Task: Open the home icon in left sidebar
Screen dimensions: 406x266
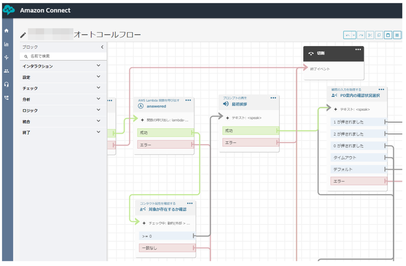Action: [7, 30]
